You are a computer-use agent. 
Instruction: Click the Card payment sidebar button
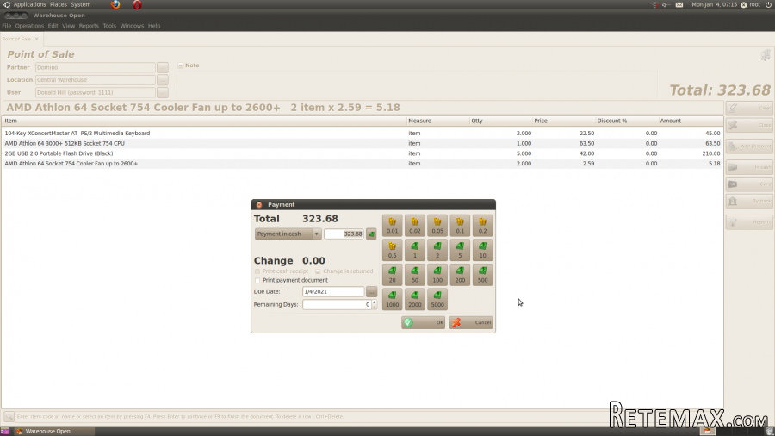pyautogui.click(x=749, y=184)
